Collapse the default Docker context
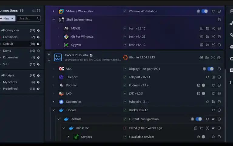The width and height of the screenshot is (233, 146). [x=59, y=119]
